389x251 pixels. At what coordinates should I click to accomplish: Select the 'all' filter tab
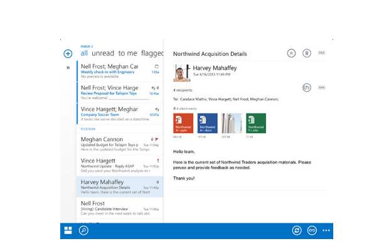84,53
